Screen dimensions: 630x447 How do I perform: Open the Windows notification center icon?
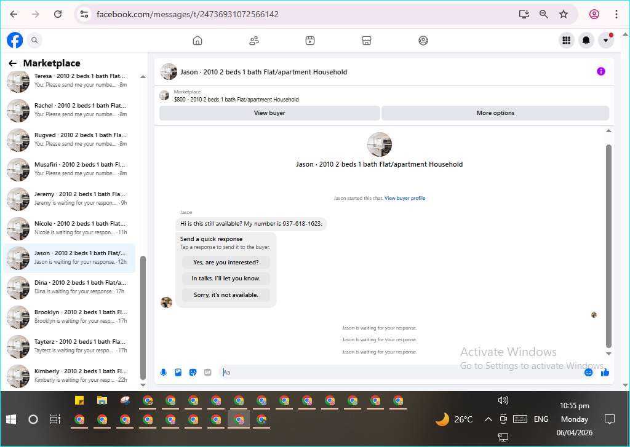point(610,419)
